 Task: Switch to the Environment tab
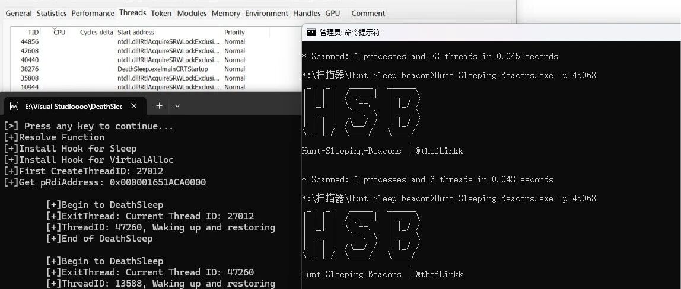pyautogui.click(x=267, y=14)
